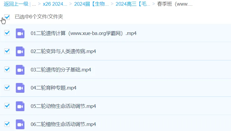Click video icon for 06二轮植物生命活动调节

click(20, 124)
